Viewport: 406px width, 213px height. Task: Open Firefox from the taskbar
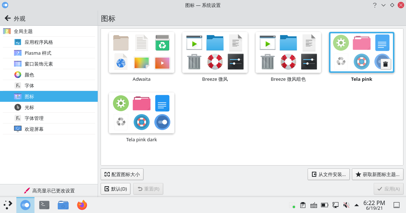(82, 205)
